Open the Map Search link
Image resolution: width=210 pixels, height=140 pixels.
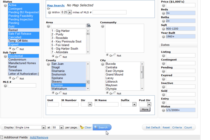[56, 5]
